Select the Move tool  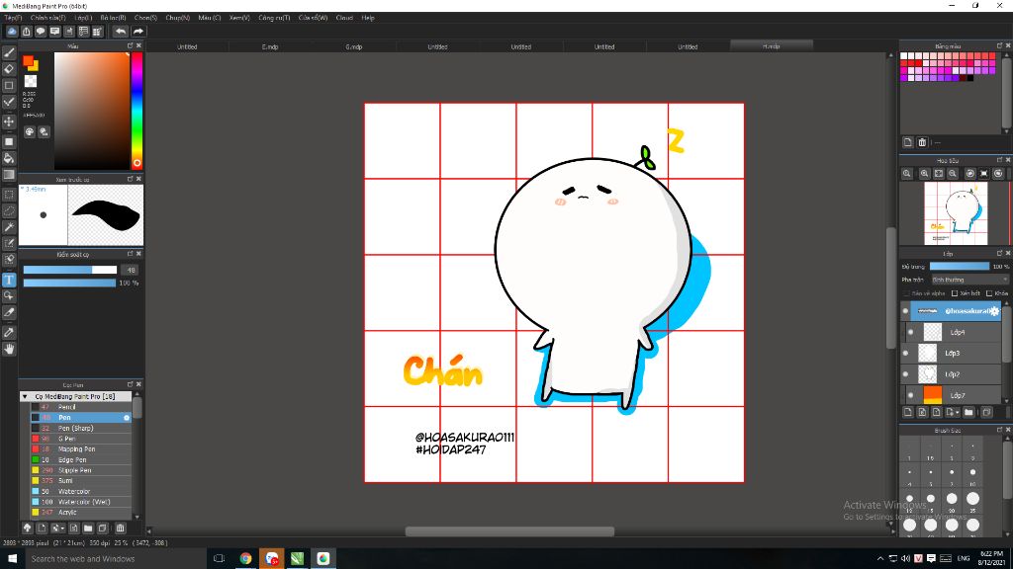tap(9, 122)
